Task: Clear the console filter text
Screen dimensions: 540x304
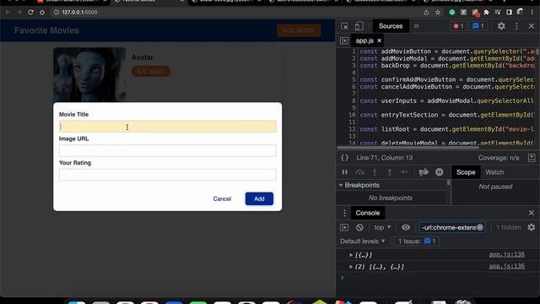Action: 480,227
